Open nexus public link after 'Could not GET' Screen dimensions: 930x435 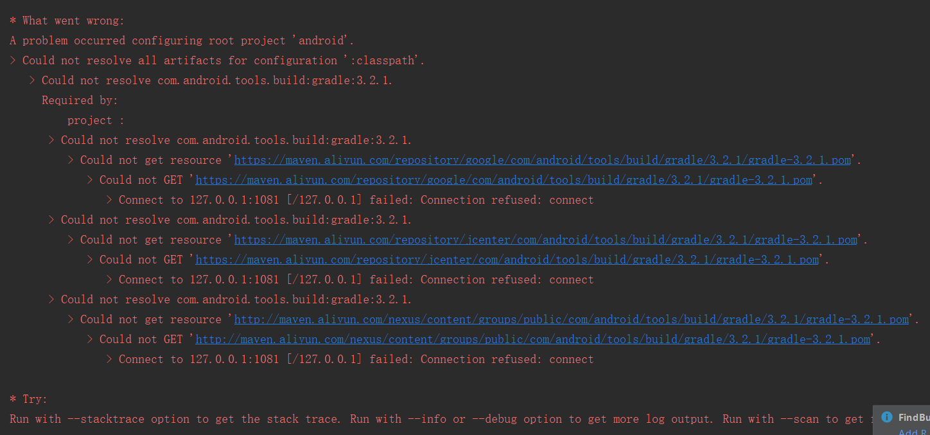point(532,339)
